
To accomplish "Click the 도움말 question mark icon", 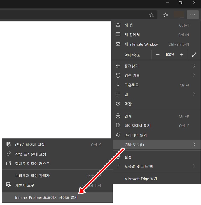I will [x=118, y=166].
